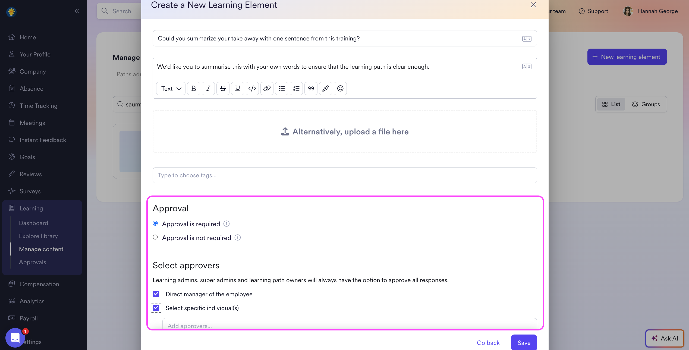Click the highlighter marker icon

coord(325,89)
